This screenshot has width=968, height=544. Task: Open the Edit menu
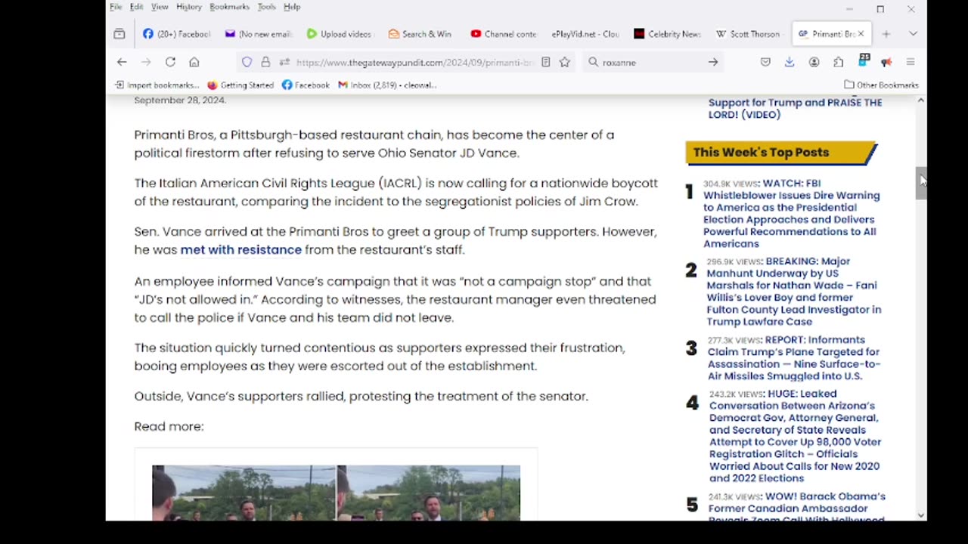pyautogui.click(x=136, y=7)
